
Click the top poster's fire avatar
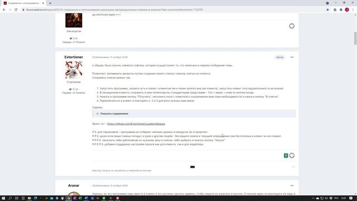[x=74, y=20]
